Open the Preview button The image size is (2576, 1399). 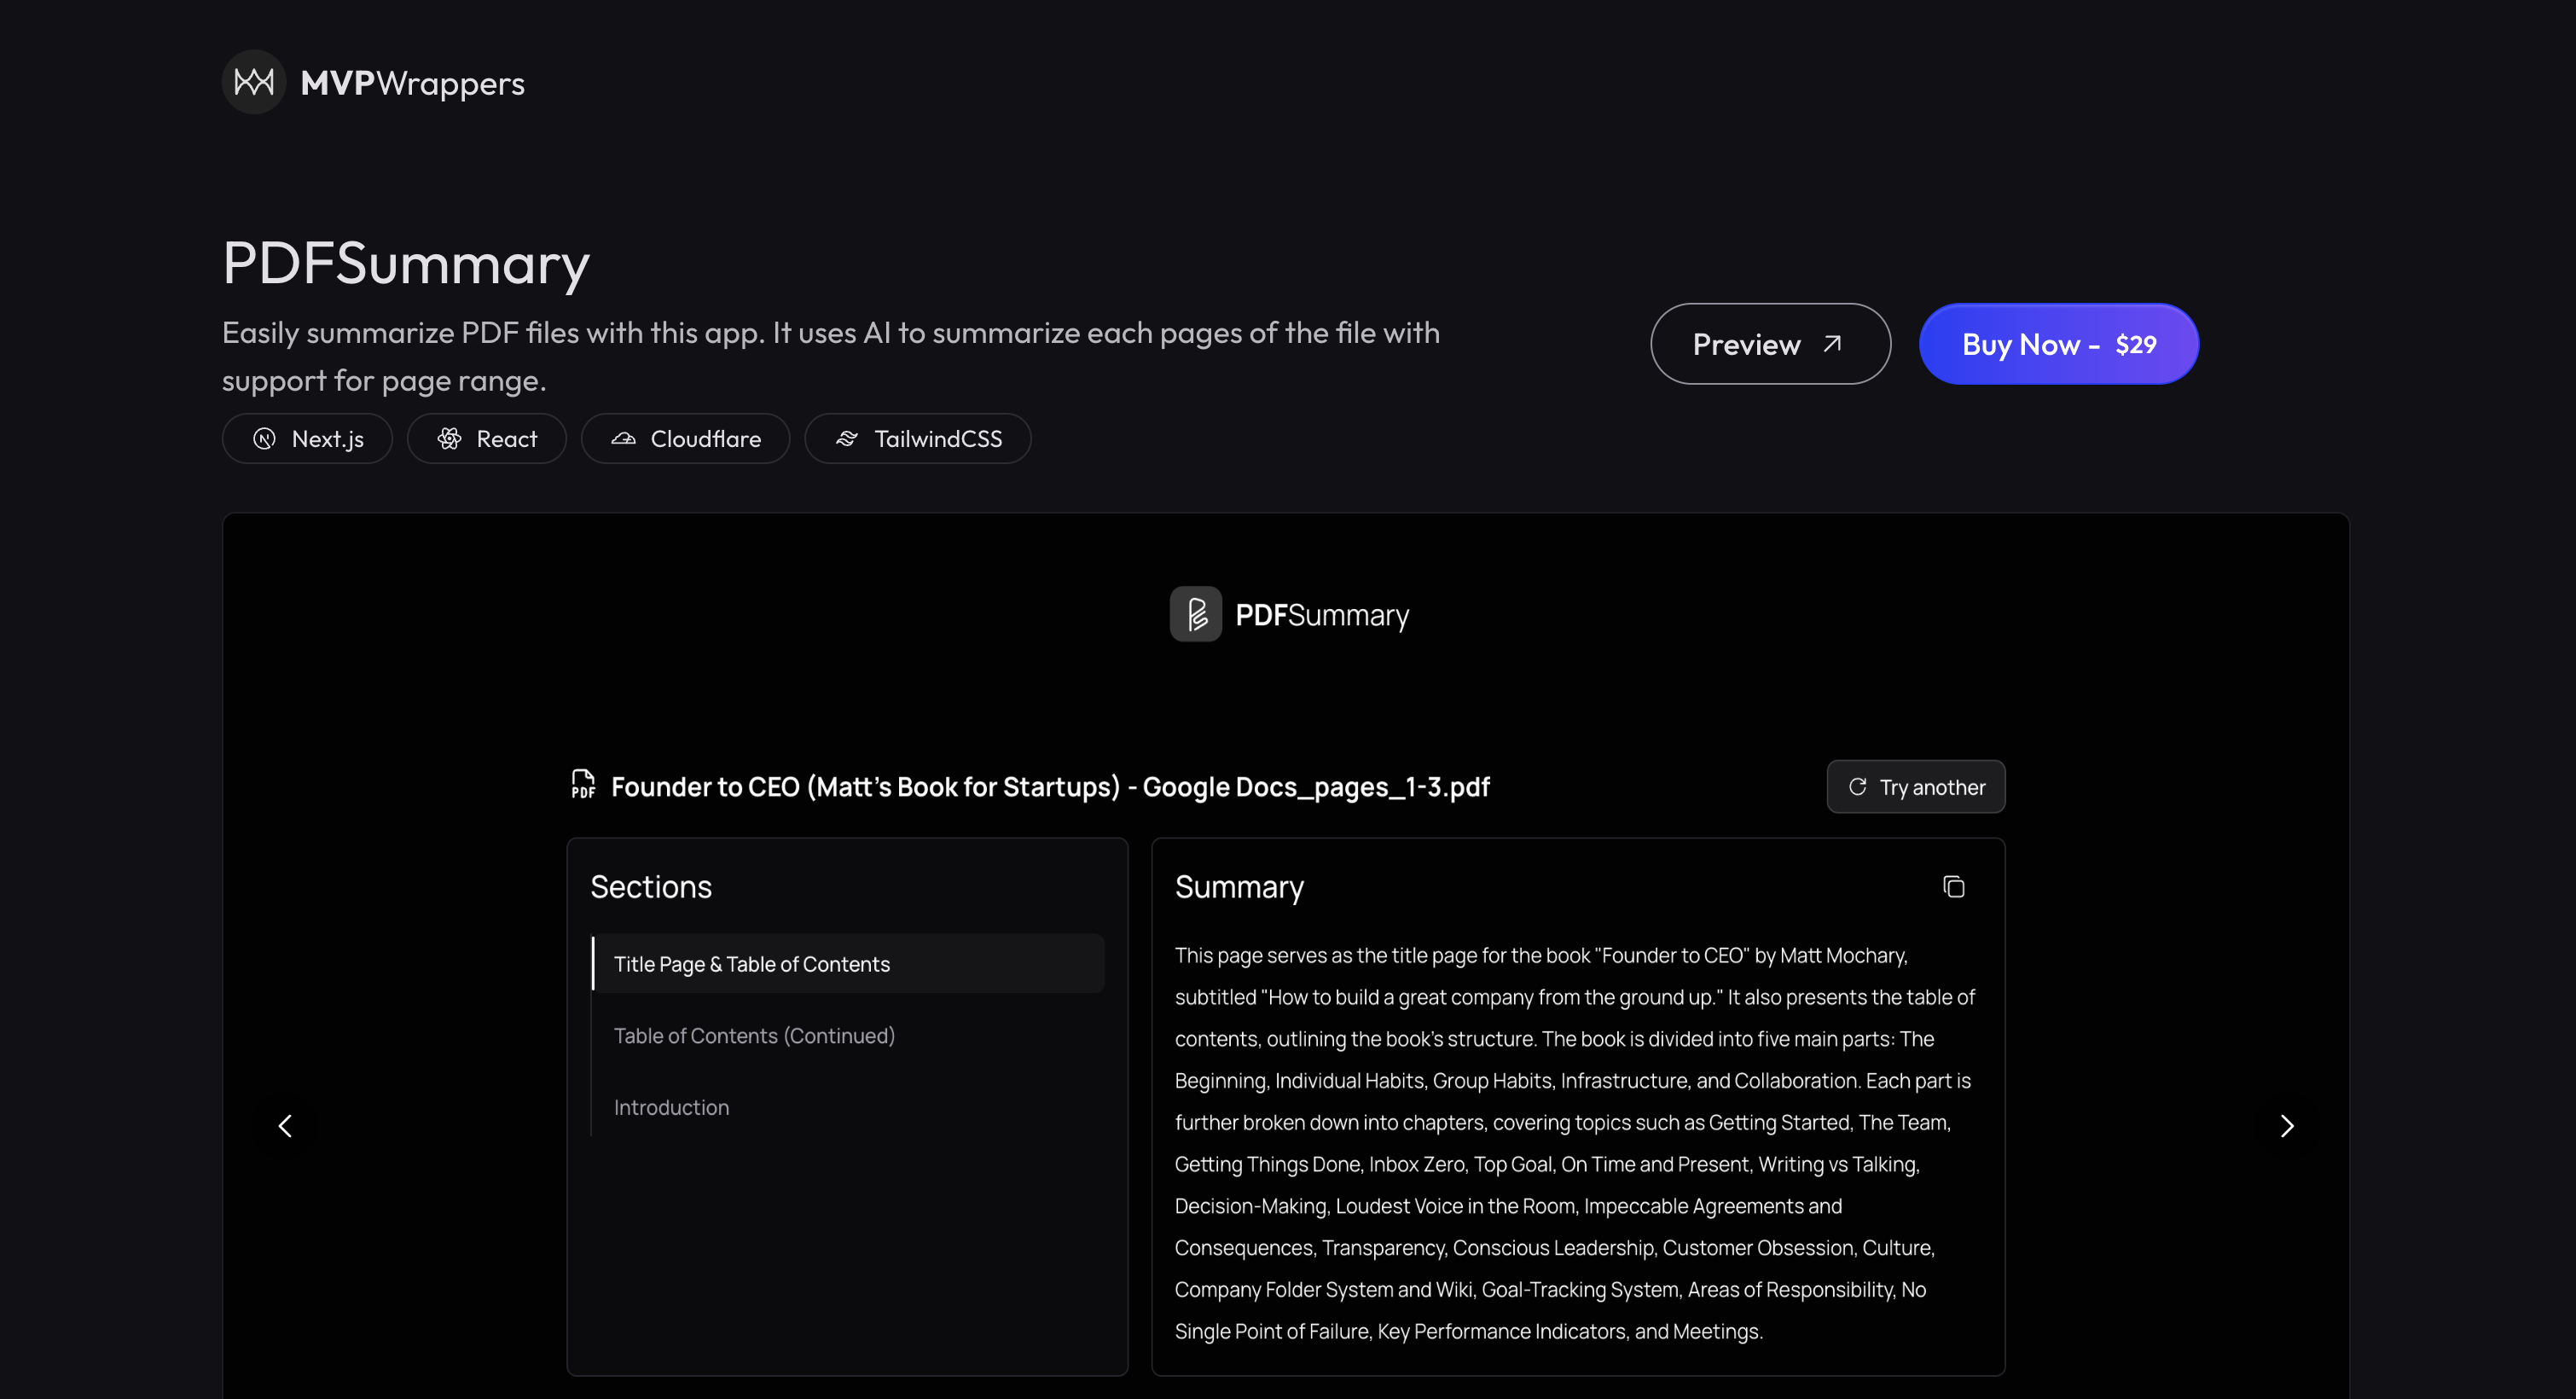[x=1769, y=344]
